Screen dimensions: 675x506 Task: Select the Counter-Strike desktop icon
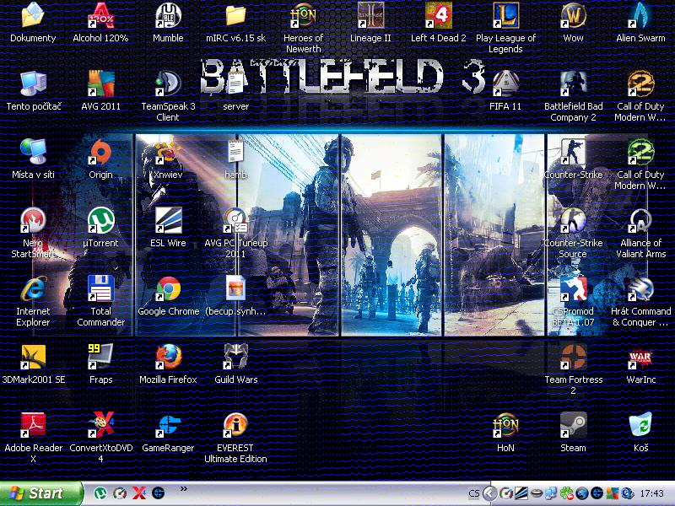(x=574, y=153)
